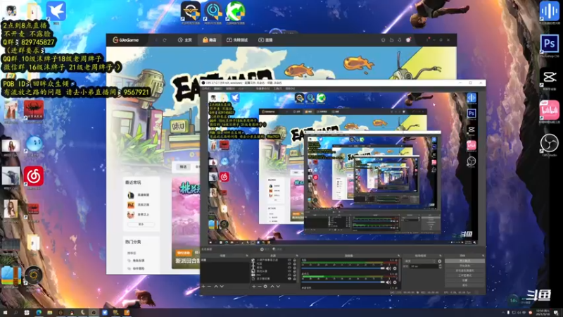The width and height of the screenshot is (563, 317).
Task: Move the OBS scene down
Action: [222, 287]
